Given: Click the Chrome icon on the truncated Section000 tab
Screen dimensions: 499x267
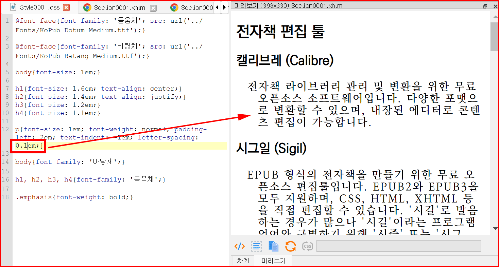Looking at the screenshot, I should [x=174, y=7].
